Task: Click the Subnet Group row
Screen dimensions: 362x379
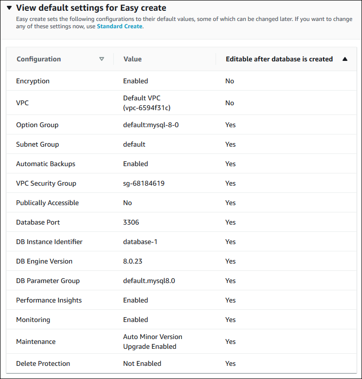Action: [x=37, y=144]
